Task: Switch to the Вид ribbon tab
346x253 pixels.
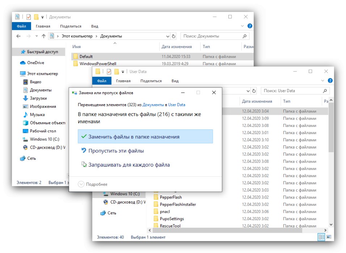Action: point(95,26)
